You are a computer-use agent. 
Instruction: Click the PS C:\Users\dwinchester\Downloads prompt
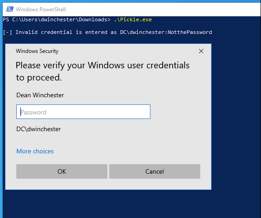click(x=57, y=19)
